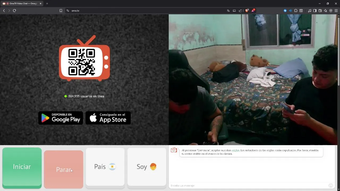Click the QR code TV logo
Image resolution: width=340 pixels, height=191 pixels.
(x=84, y=58)
